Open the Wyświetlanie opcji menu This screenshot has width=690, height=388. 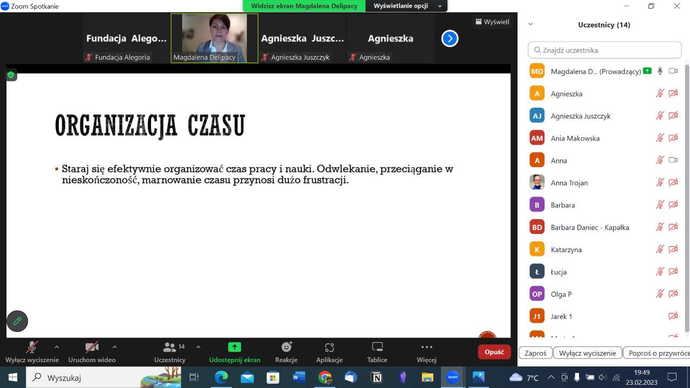pos(408,6)
